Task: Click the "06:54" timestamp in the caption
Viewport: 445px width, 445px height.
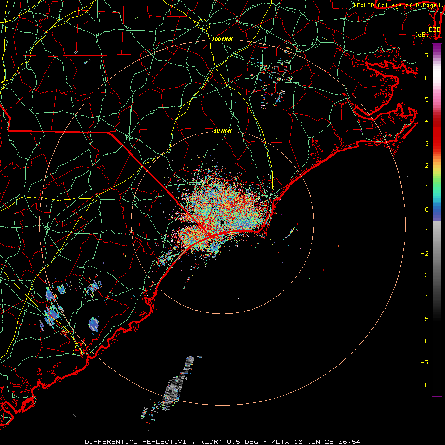Action: 349,442
